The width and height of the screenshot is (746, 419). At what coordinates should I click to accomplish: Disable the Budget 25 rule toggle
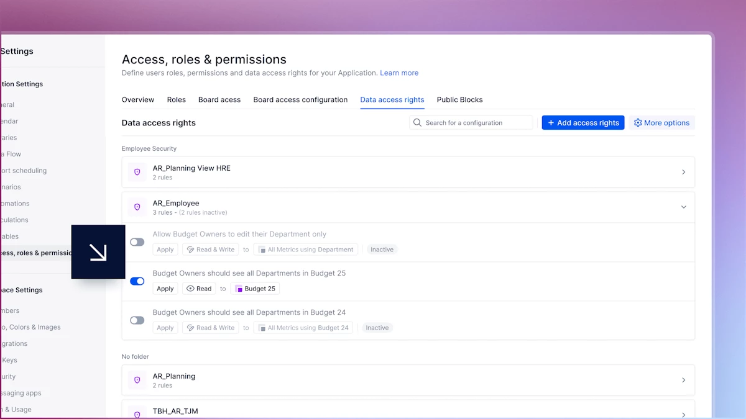pos(137,281)
